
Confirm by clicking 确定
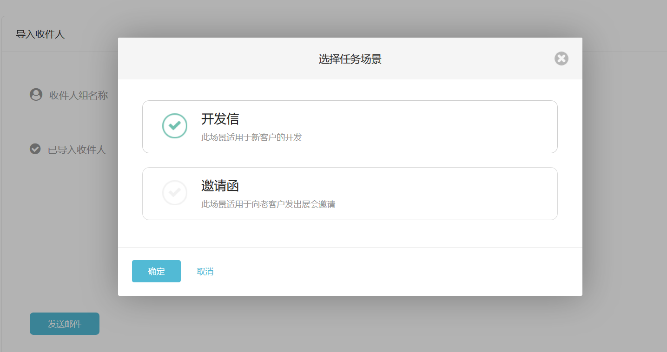156,271
